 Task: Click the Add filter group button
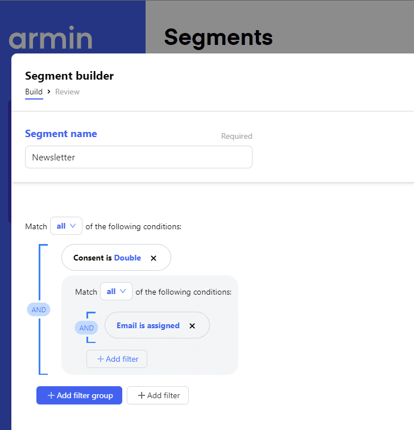pyautogui.click(x=79, y=395)
